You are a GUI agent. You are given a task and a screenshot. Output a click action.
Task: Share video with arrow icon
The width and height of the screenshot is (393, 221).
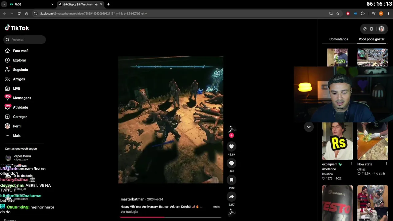click(232, 196)
